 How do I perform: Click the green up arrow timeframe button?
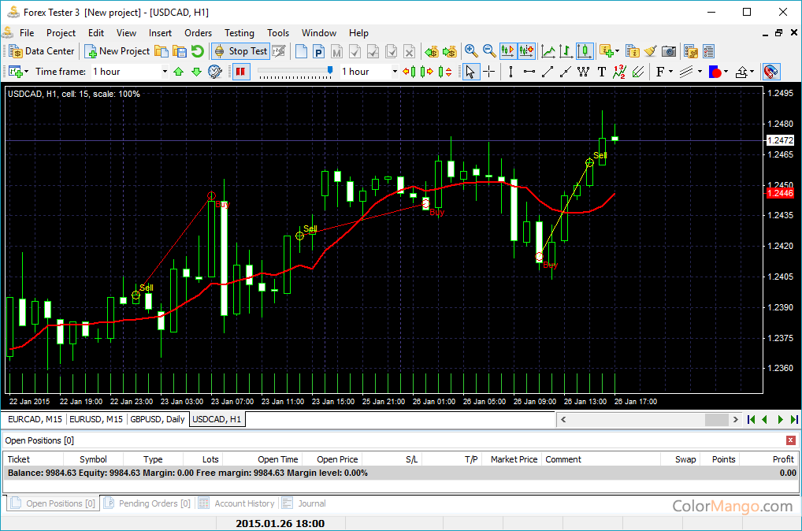[179, 72]
